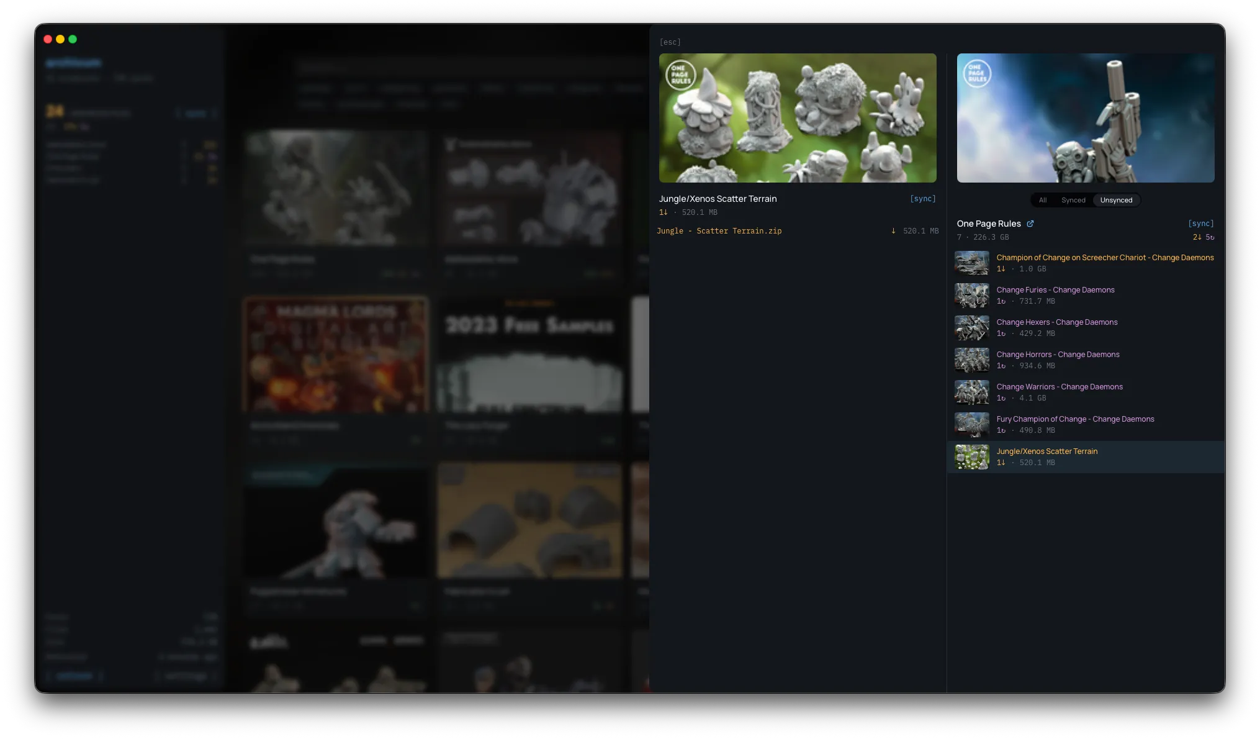Click [esc] to close the overlay
This screenshot has height=739, width=1260.
669,42
